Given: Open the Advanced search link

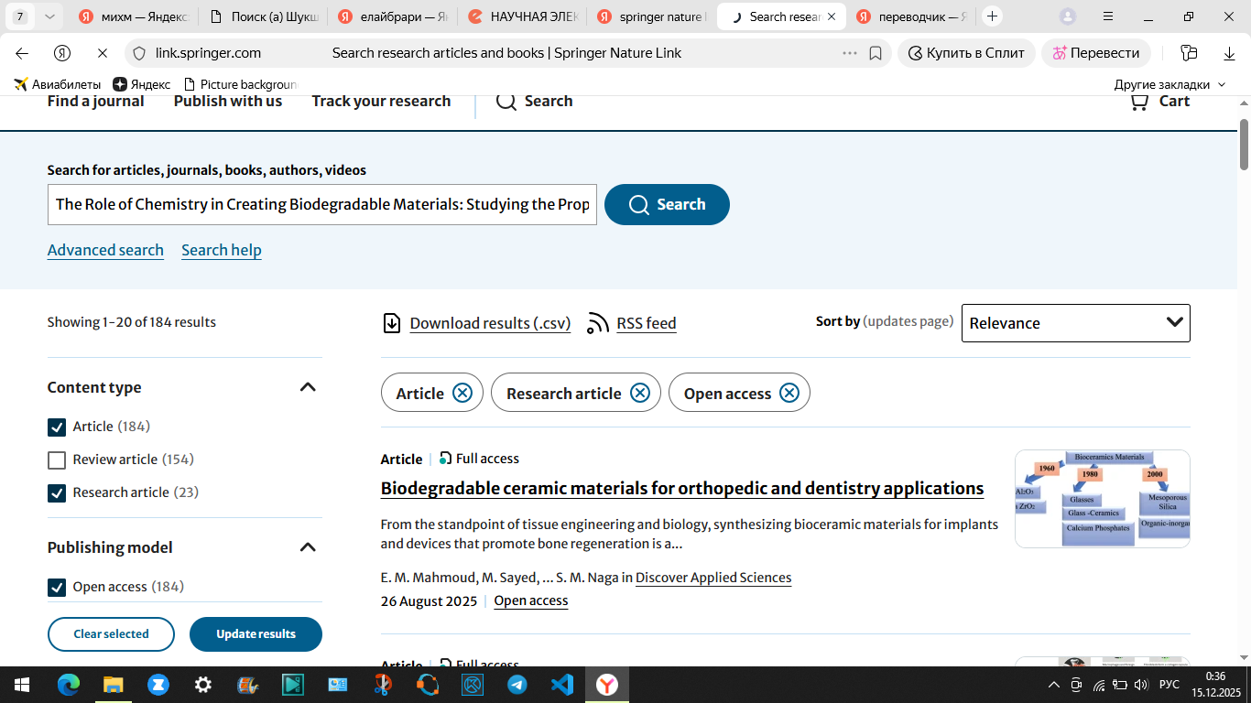Looking at the screenshot, I should coord(105,250).
